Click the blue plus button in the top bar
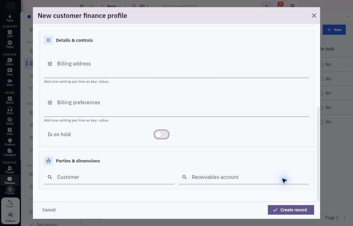353x226 pixels. pyautogui.click(x=266, y=6)
